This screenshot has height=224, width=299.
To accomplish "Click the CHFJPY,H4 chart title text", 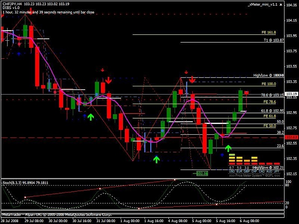I will pos(12,4).
